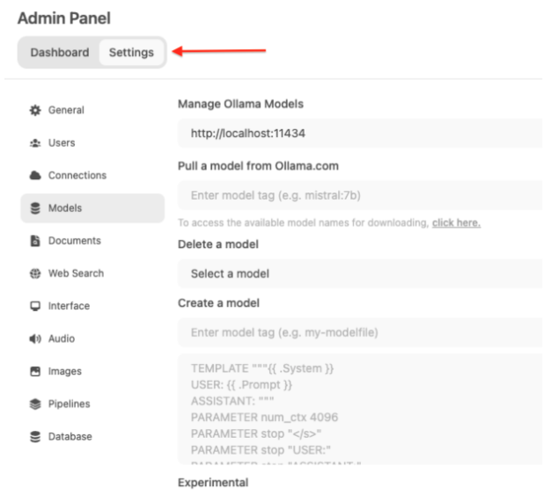Image resolution: width=551 pixels, height=502 pixels.
Task: Click the General gear icon
Action: (35, 111)
